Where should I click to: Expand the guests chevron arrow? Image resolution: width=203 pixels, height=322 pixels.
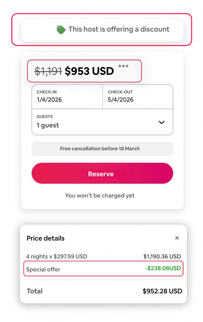[x=162, y=122]
